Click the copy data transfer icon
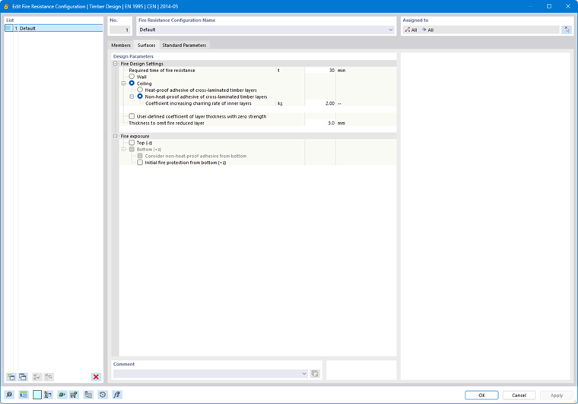Screen dimensions: 578x404 [x=88, y=395]
